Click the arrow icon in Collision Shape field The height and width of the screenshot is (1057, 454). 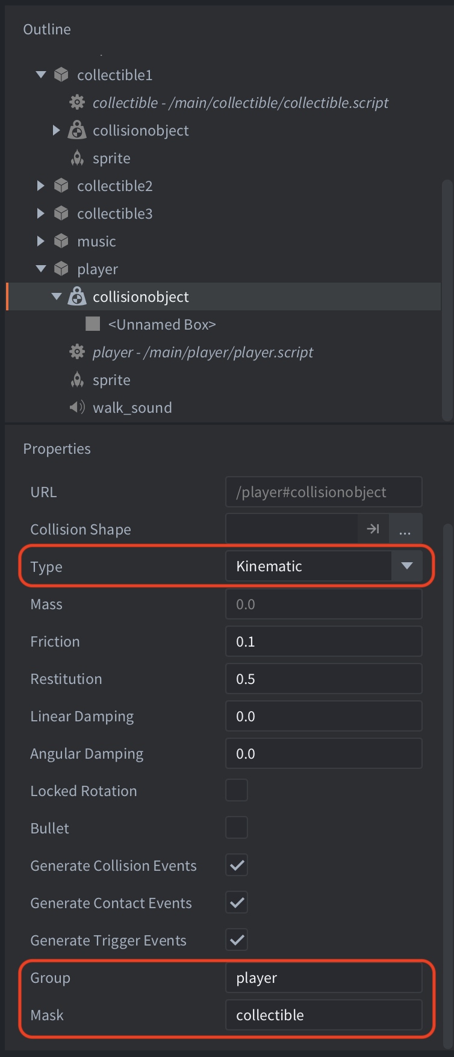(373, 529)
